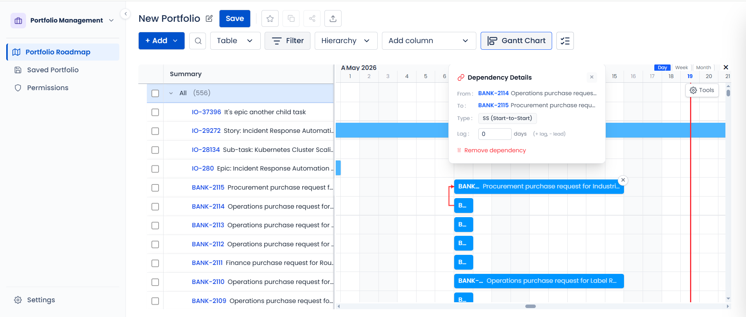Open Permissions page
Viewport: 746px width, 317px height.
[x=47, y=88]
